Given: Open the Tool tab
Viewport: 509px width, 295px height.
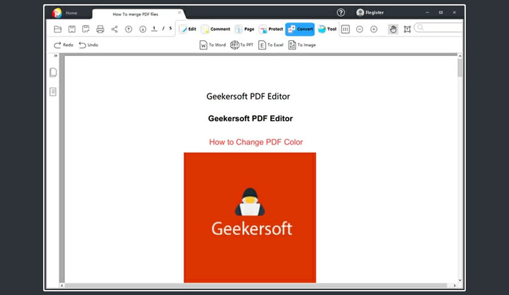Looking at the screenshot, I should [x=327, y=29].
